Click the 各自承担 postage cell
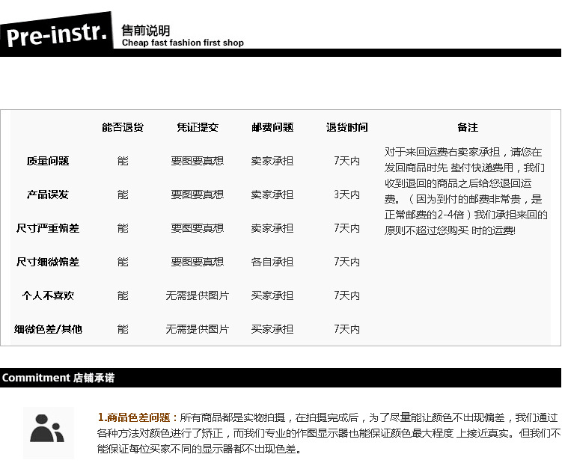 coord(272,262)
